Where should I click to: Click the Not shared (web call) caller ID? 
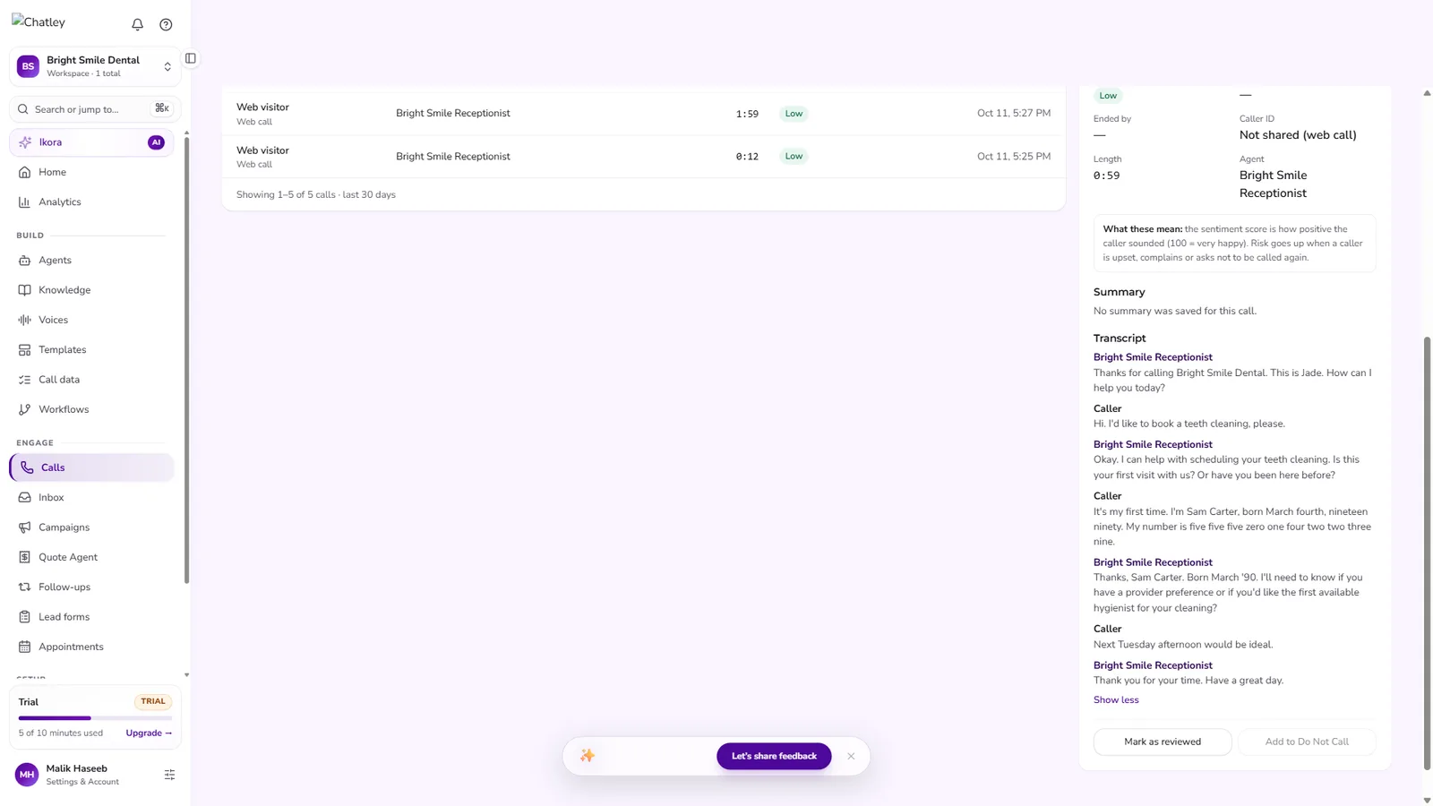tap(1298, 135)
